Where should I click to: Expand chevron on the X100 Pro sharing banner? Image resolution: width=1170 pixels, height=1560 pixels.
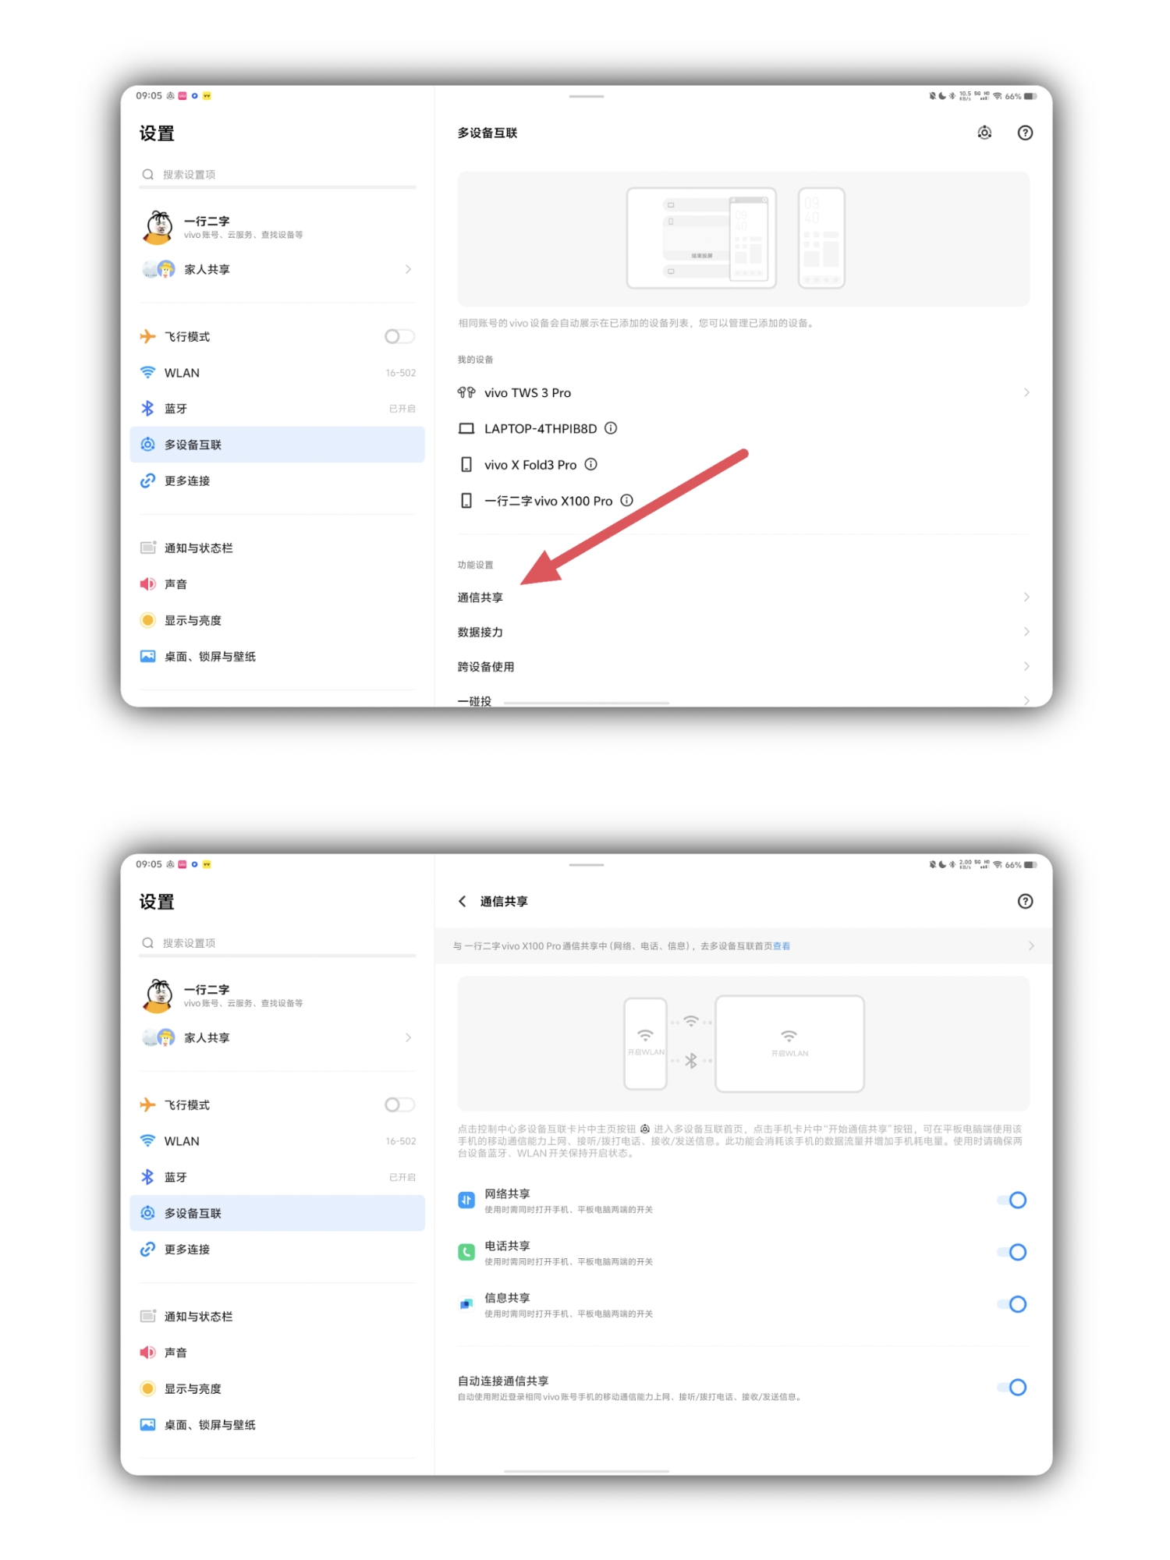[x=1031, y=945]
